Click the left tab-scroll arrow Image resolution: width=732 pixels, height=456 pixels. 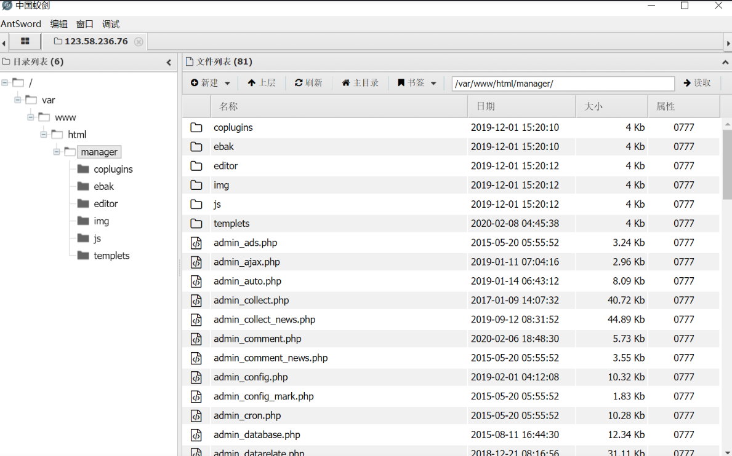click(x=4, y=42)
